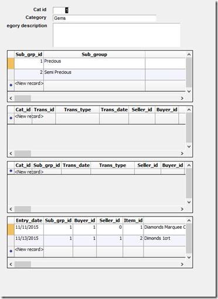The width and height of the screenshot is (218, 299).
Task: Click right scroll arrow of the Trans_id grid
Action: click(x=182, y=153)
